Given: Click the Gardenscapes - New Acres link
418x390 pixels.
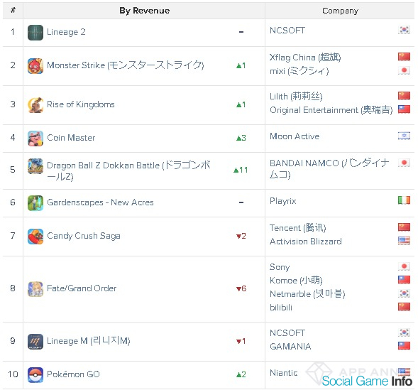Looking at the screenshot, I should (x=100, y=202).
